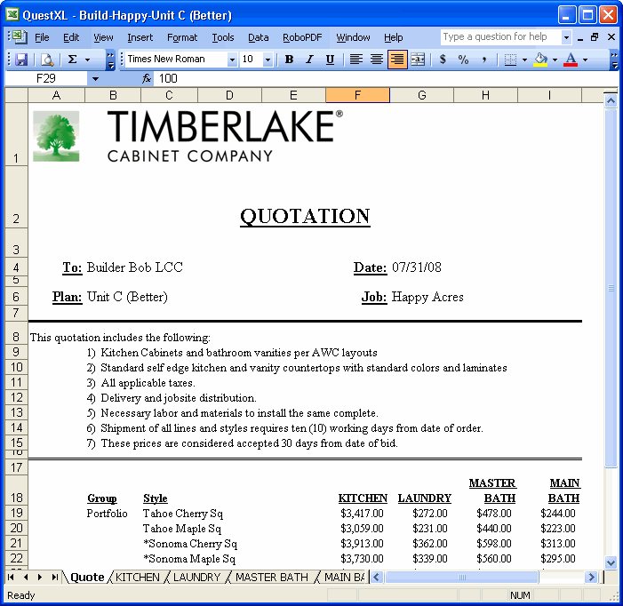The height and width of the screenshot is (606, 623).
Task: Close the workbook with the menu bar X
Action: [611, 37]
